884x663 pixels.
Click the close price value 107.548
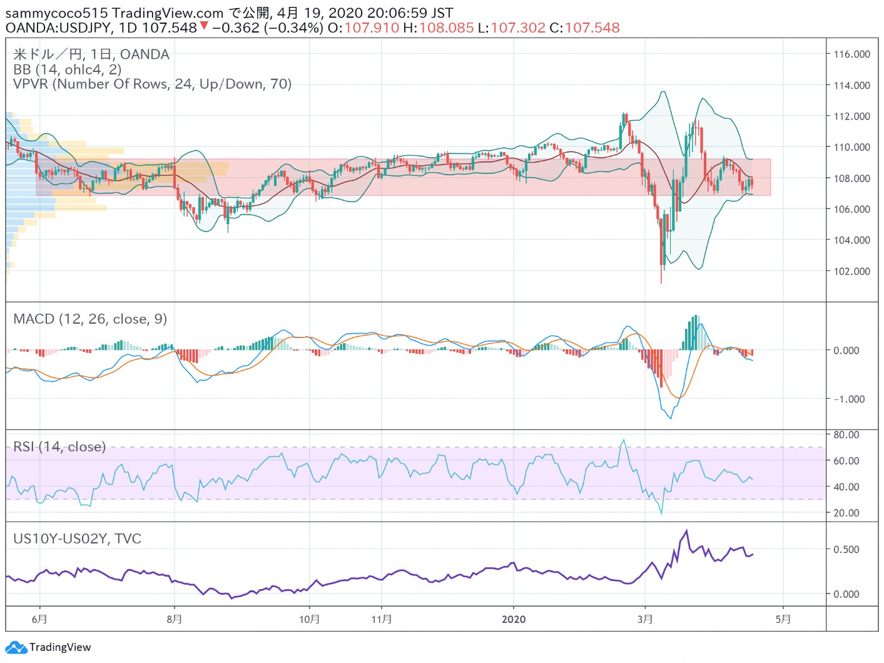click(x=592, y=28)
